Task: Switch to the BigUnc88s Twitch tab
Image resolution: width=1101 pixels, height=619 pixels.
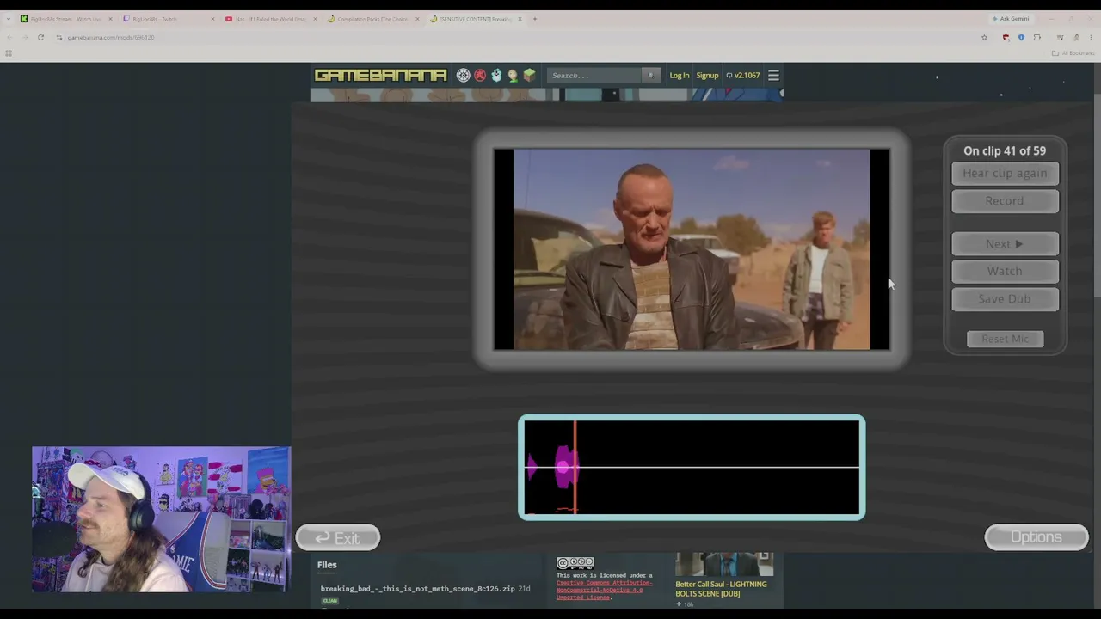Action: point(168,19)
